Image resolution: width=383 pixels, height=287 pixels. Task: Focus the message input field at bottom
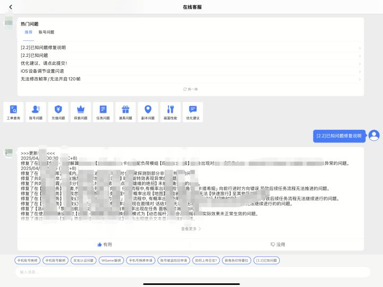pyautogui.click(x=193, y=272)
